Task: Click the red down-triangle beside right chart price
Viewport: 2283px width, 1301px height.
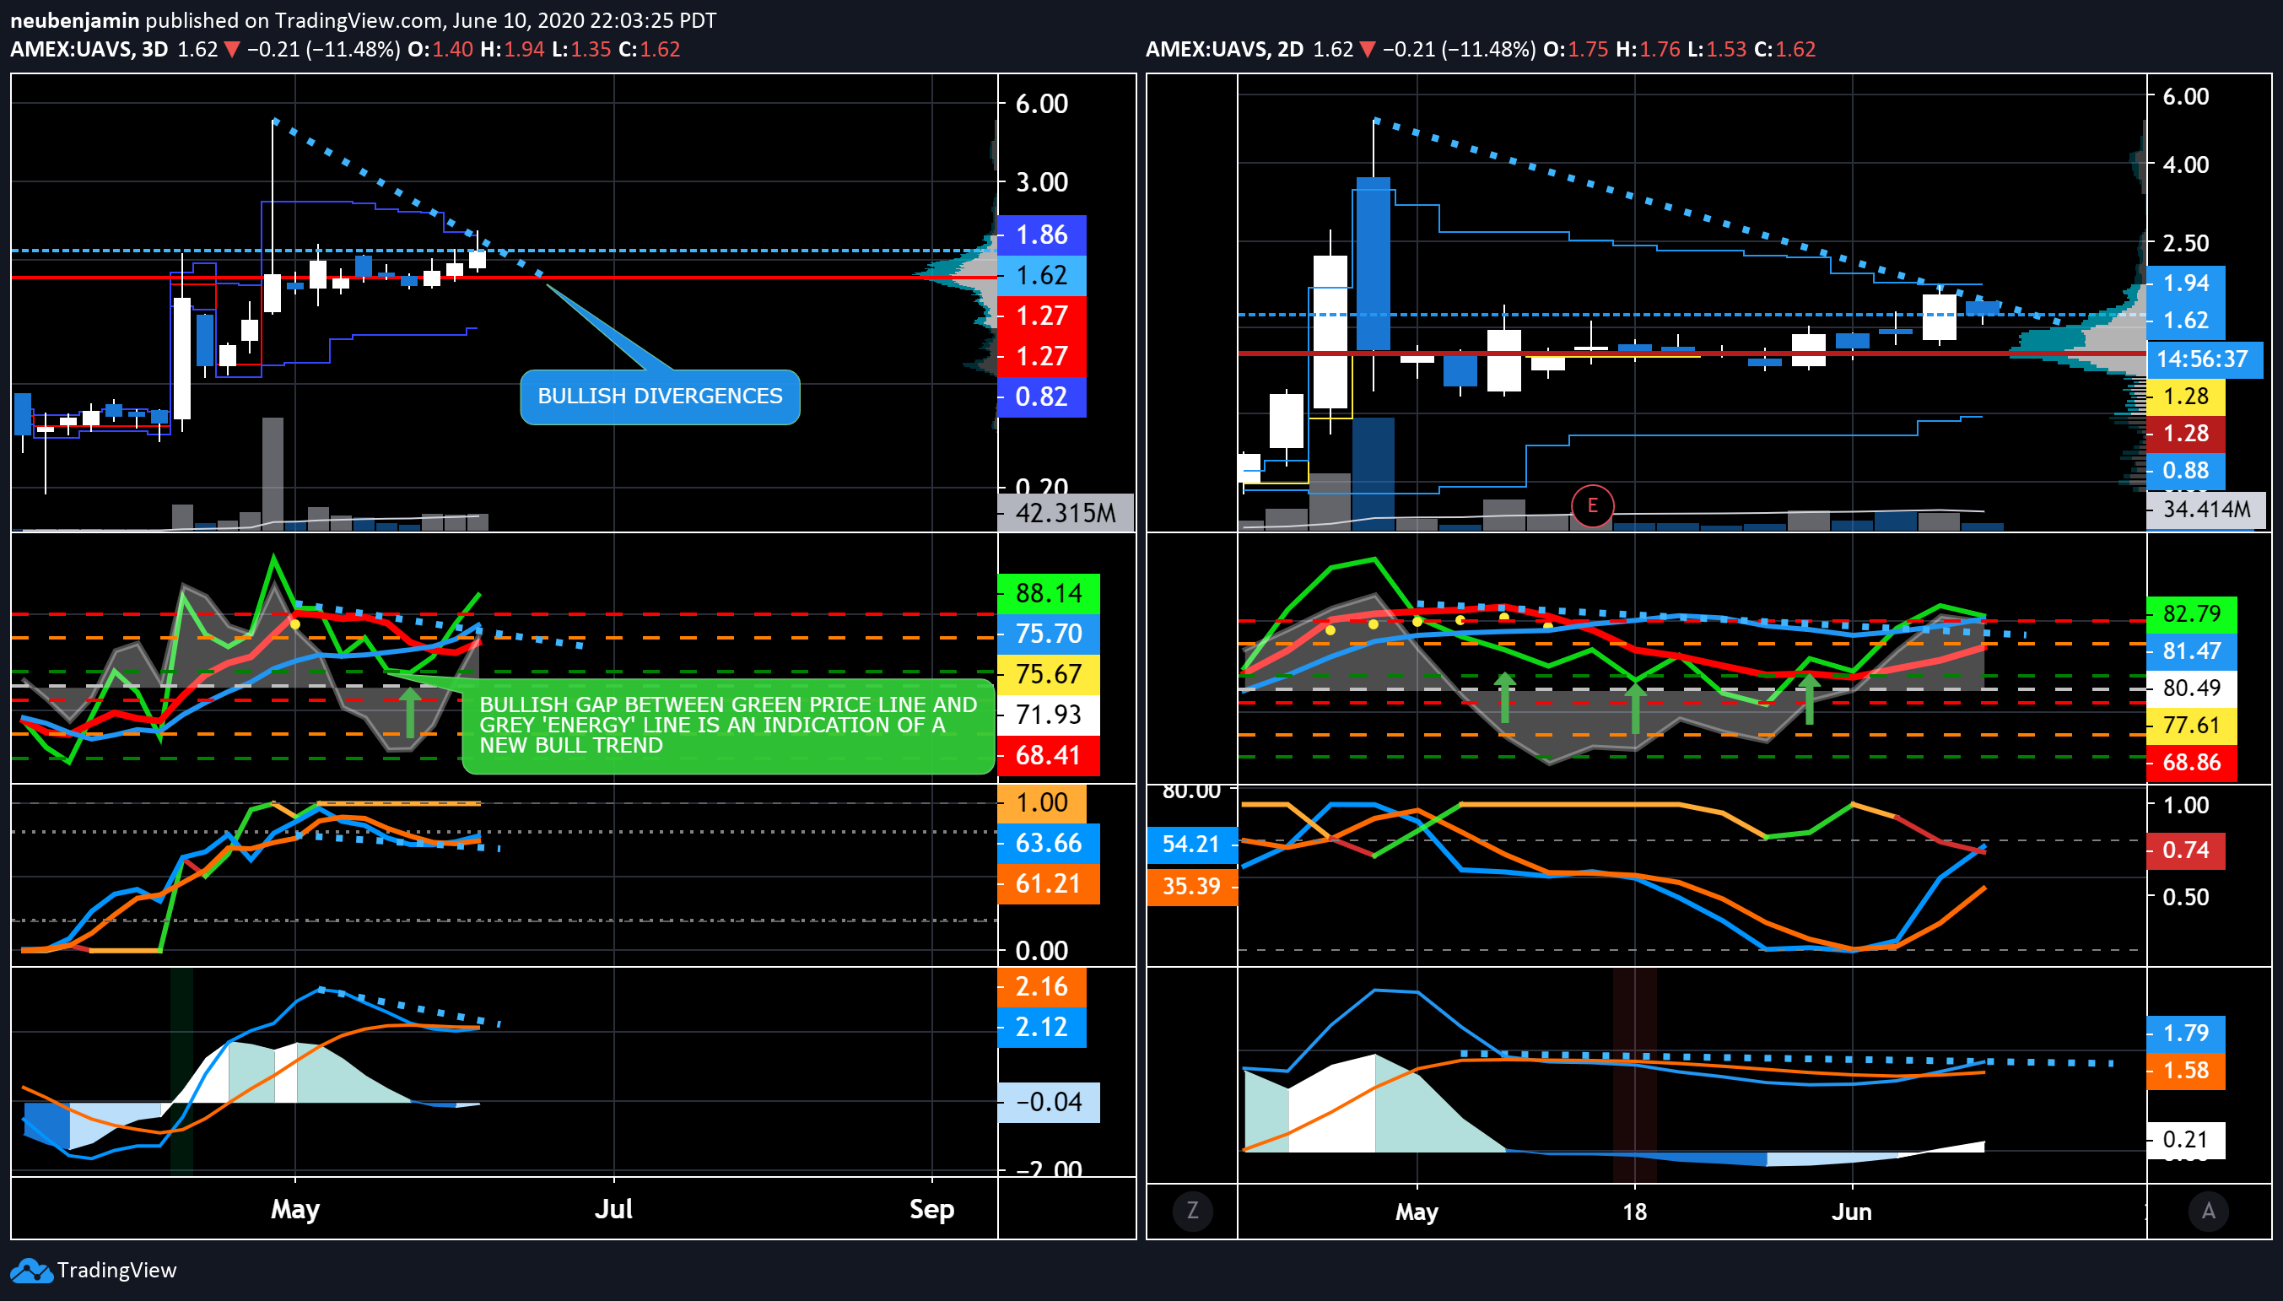Action: point(1367,49)
